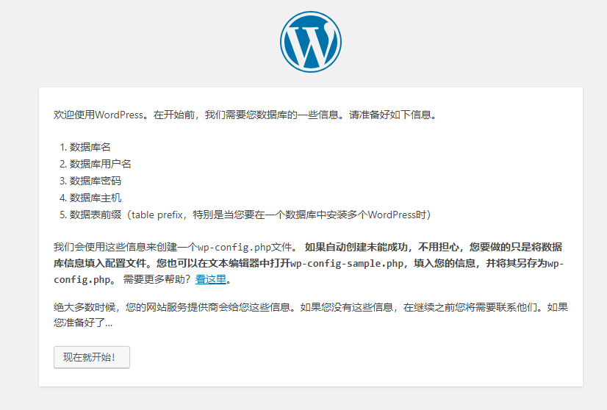Image resolution: width=607 pixels, height=410 pixels.
Task: Click the WordPress logo at top
Action: [310, 42]
